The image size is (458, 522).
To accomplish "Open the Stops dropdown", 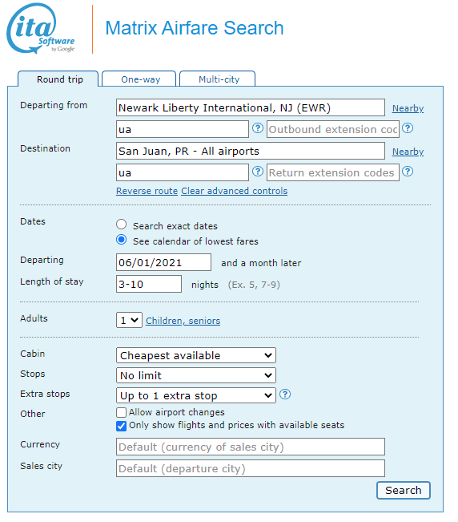I will tap(196, 375).
